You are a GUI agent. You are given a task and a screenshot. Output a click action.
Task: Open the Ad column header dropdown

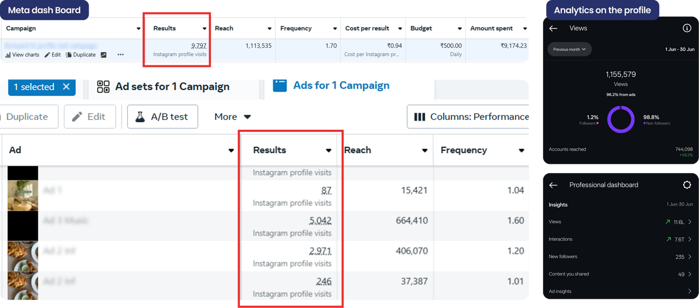[x=231, y=151]
